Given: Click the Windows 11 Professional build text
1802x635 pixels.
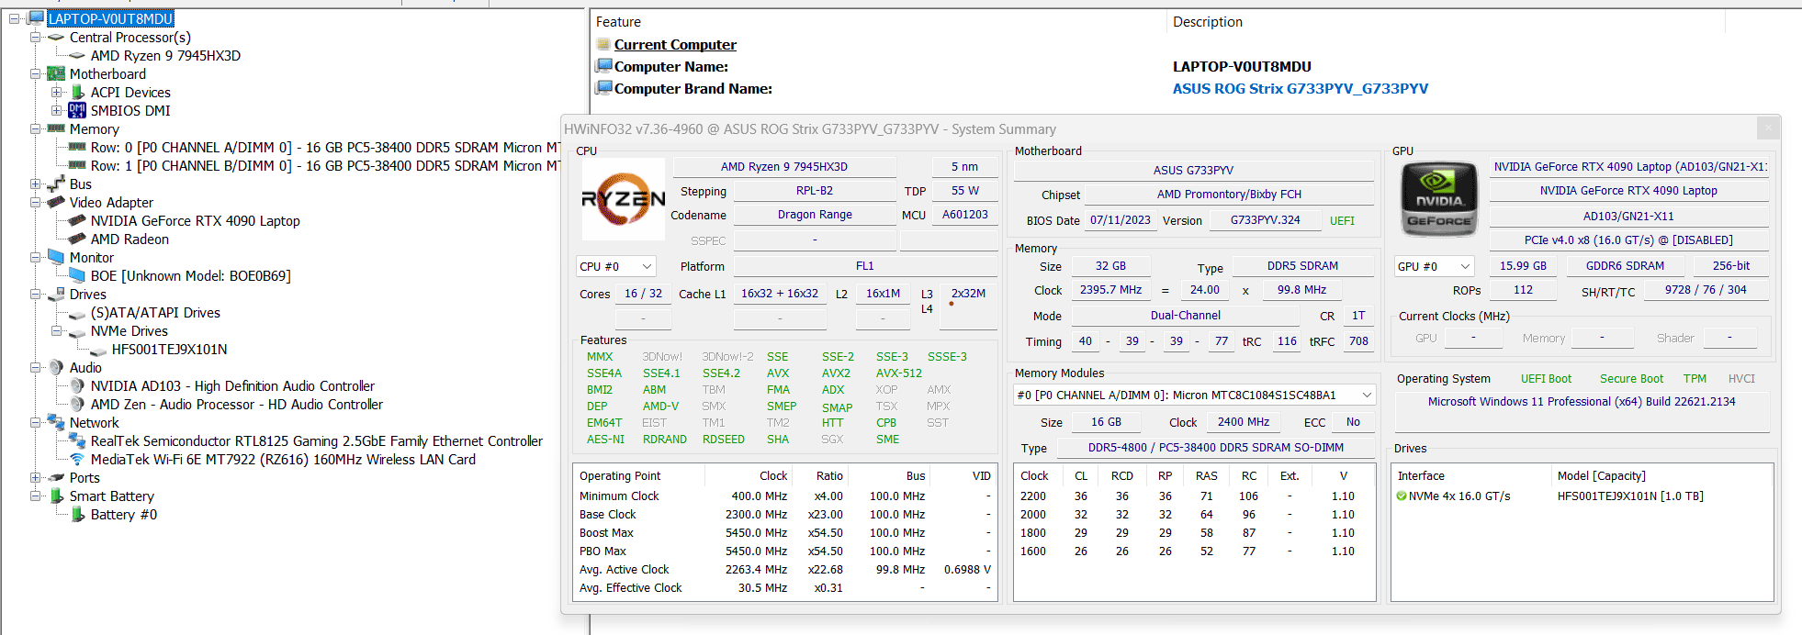Looking at the screenshot, I should coord(1581,401).
